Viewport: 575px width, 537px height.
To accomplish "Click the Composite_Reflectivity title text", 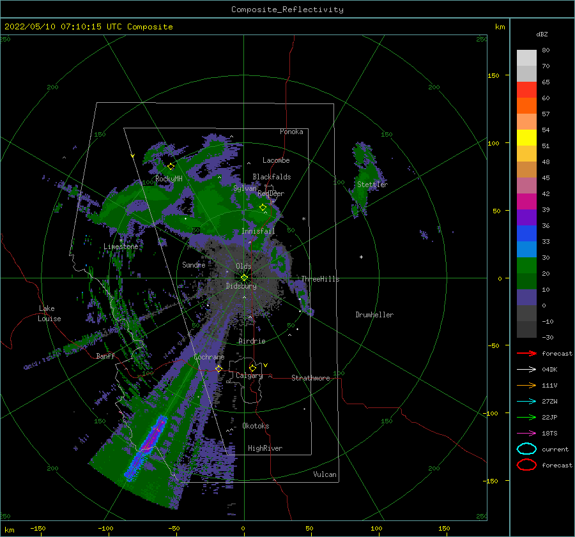I will coord(287,10).
